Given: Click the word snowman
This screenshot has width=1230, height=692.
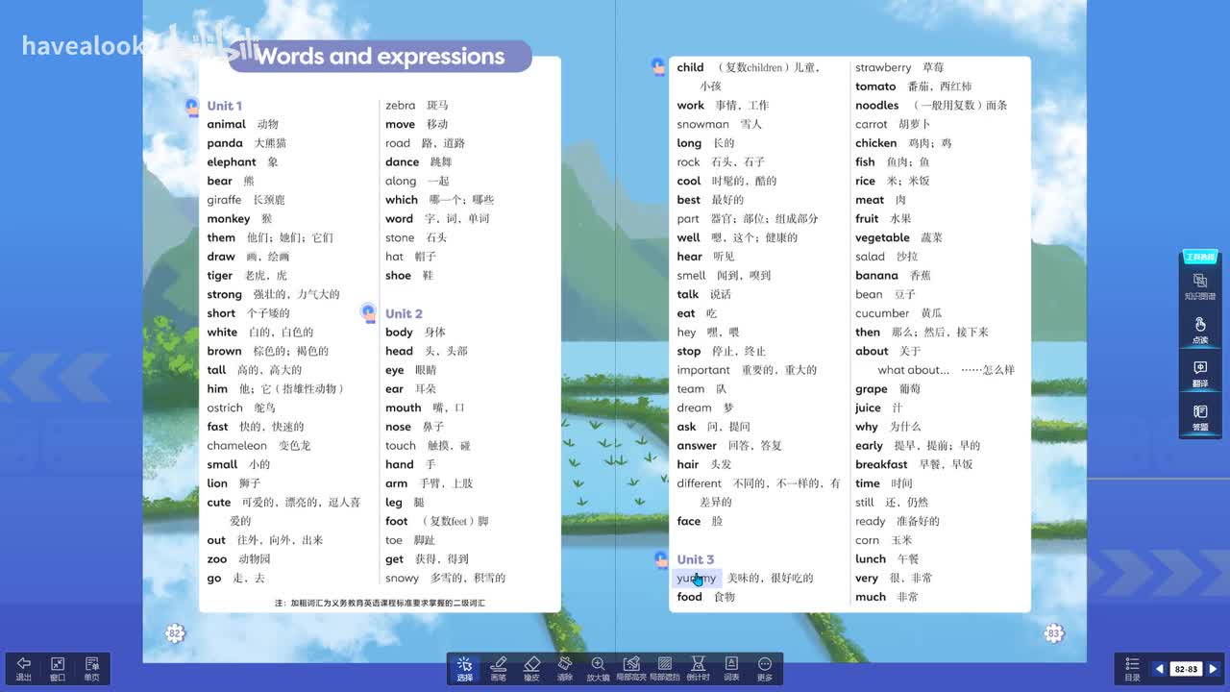Looking at the screenshot, I should 702,124.
